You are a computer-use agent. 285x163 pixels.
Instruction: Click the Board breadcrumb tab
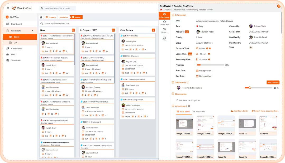[76, 17]
